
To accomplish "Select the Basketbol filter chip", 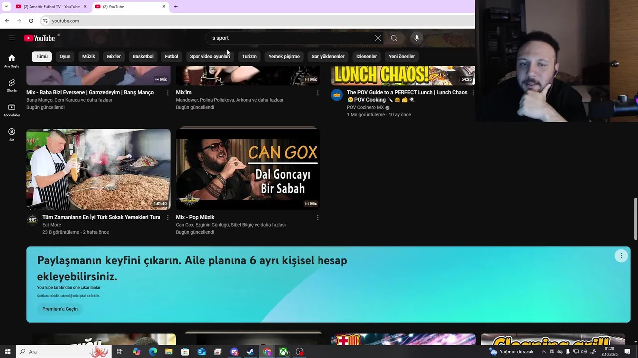I will pyautogui.click(x=143, y=56).
